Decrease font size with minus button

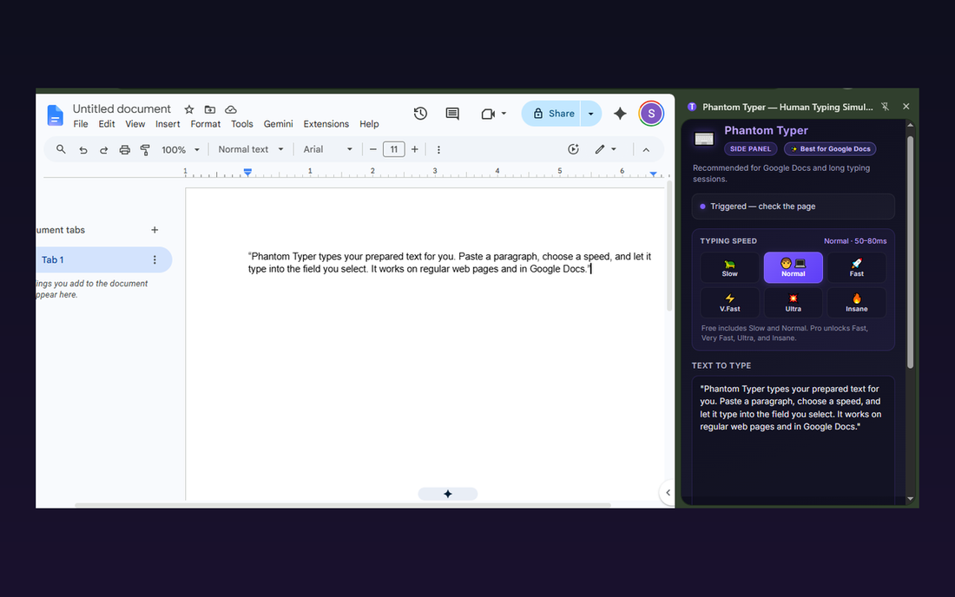pos(372,149)
